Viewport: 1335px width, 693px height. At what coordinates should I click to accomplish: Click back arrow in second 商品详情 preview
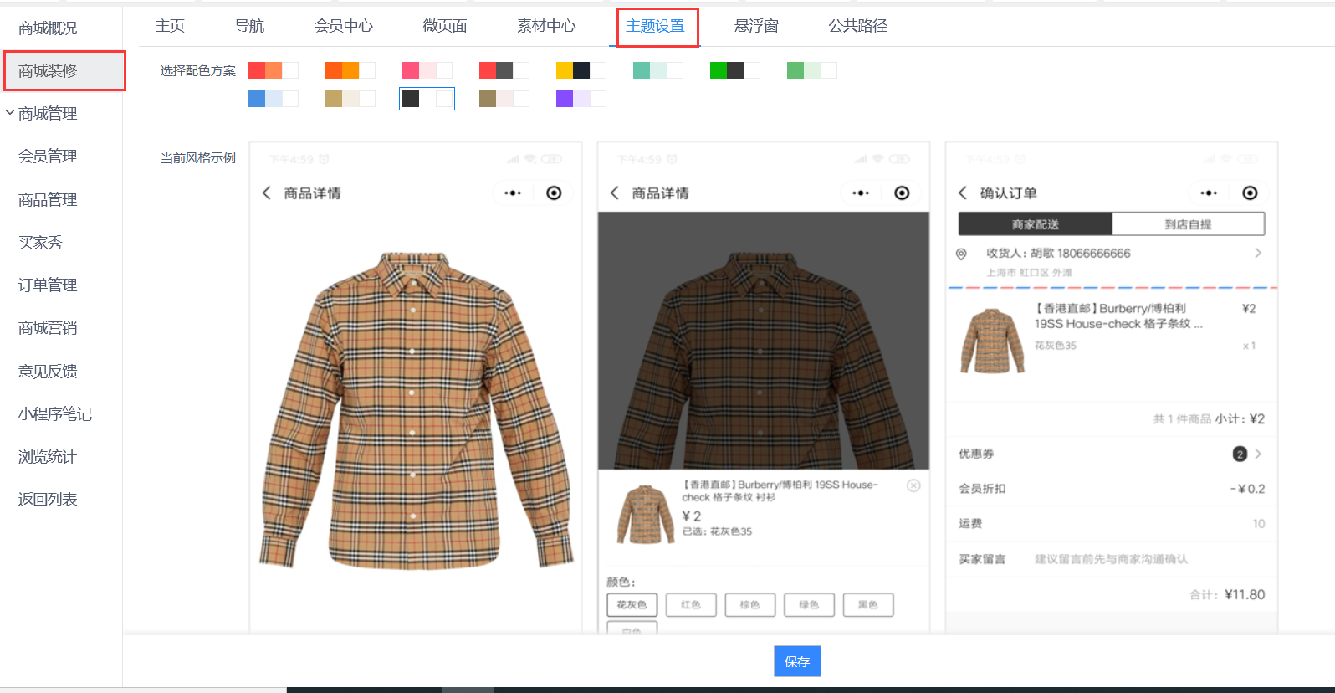(x=615, y=193)
